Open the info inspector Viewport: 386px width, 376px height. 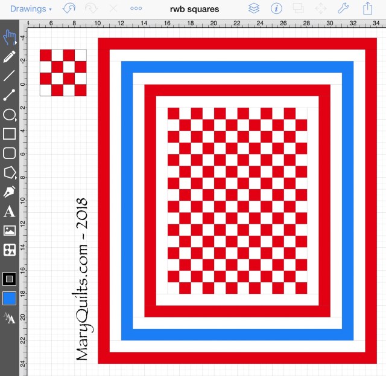pyautogui.click(x=276, y=9)
